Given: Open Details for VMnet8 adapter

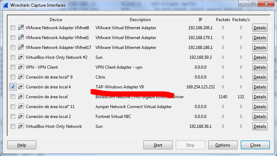Looking at the screenshot, I should (x=260, y=28).
